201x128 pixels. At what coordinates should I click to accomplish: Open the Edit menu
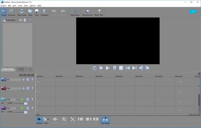point(10,6)
